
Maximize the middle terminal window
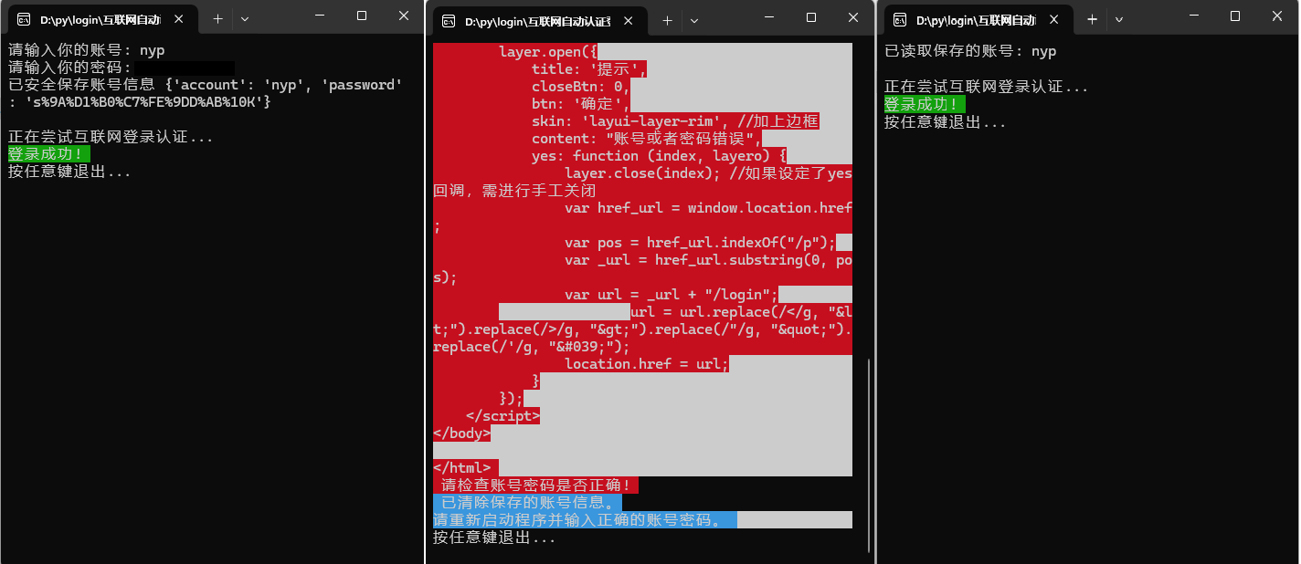(x=811, y=16)
